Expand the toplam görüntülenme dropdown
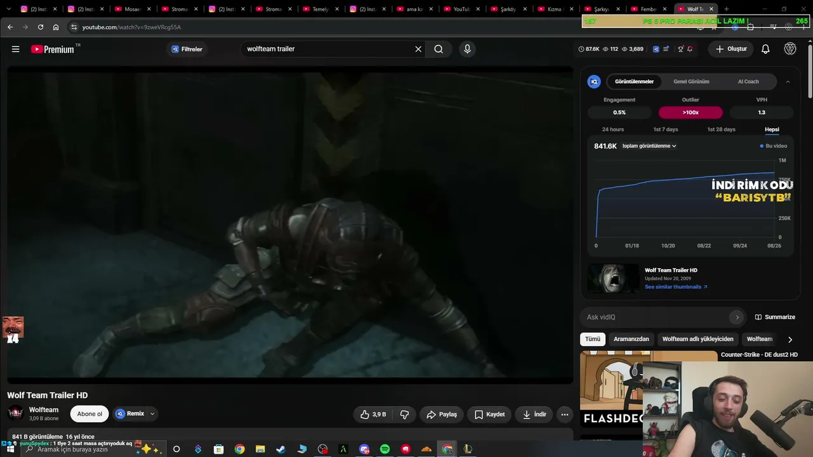 649,146
